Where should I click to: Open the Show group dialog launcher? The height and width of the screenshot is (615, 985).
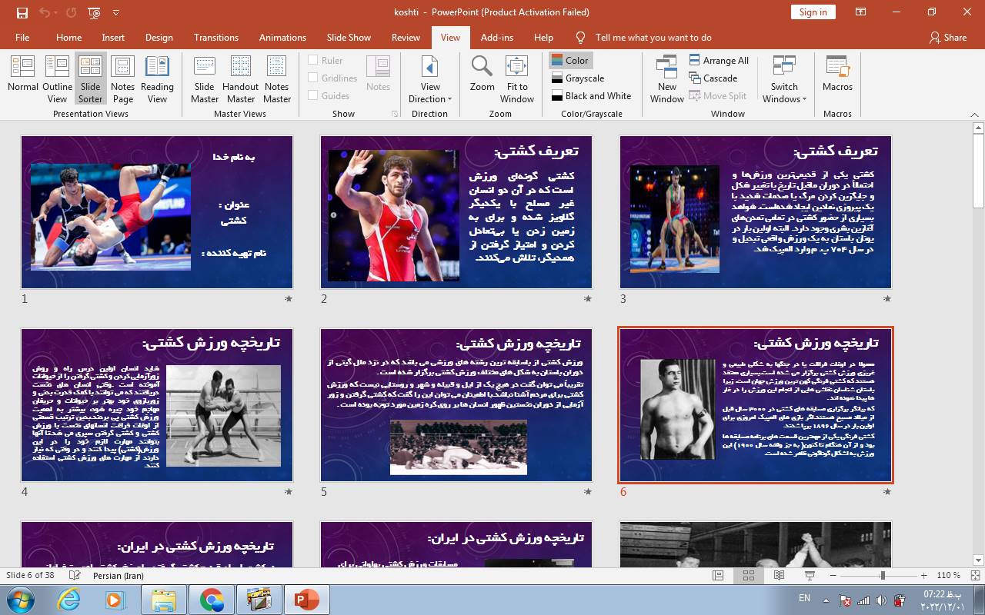click(395, 114)
